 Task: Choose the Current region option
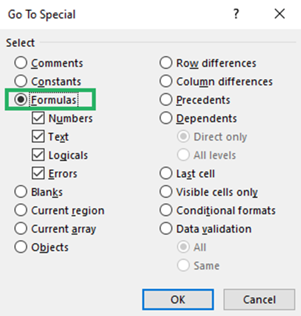[21, 211]
